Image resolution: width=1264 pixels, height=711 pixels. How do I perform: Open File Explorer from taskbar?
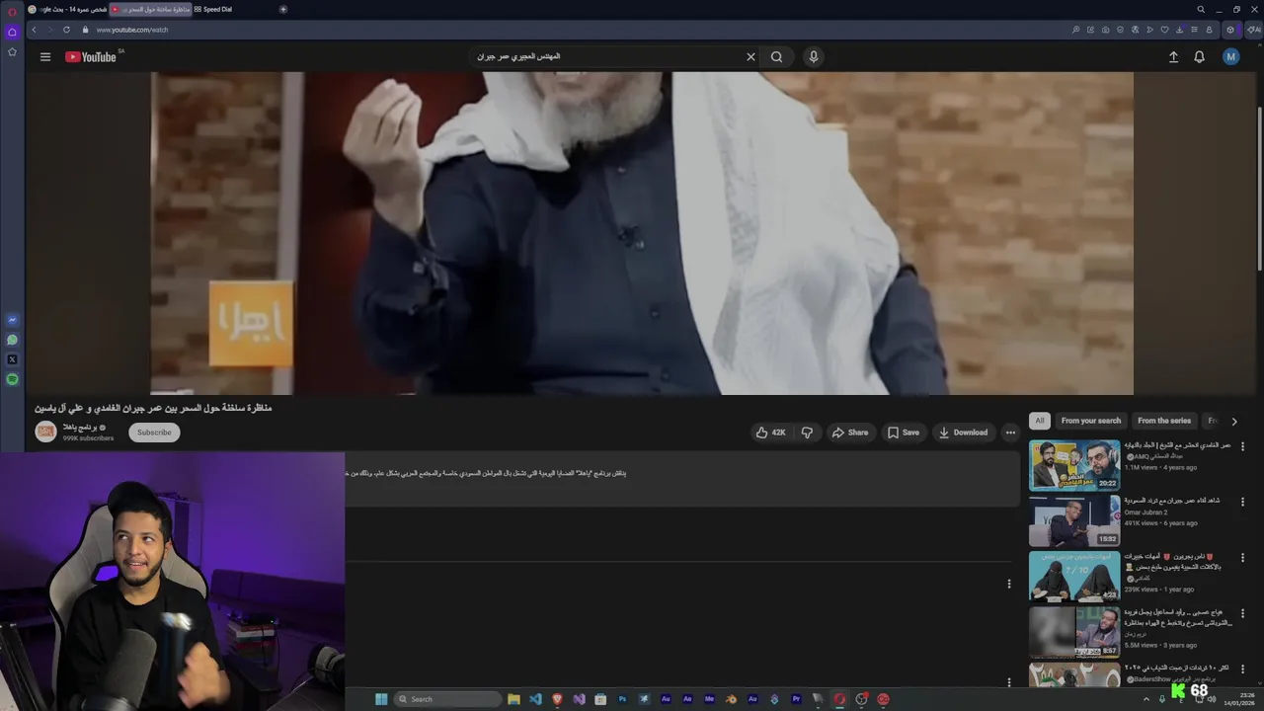click(x=513, y=699)
